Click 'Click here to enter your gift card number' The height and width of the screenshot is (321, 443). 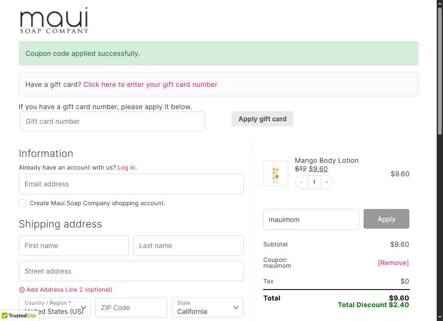pyautogui.click(x=150, y=85)
